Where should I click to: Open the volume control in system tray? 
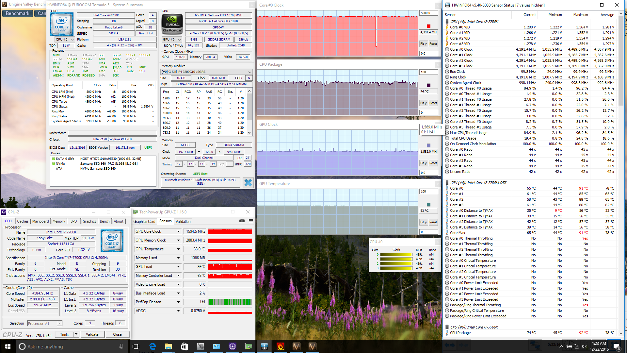[x=585, y=347]
